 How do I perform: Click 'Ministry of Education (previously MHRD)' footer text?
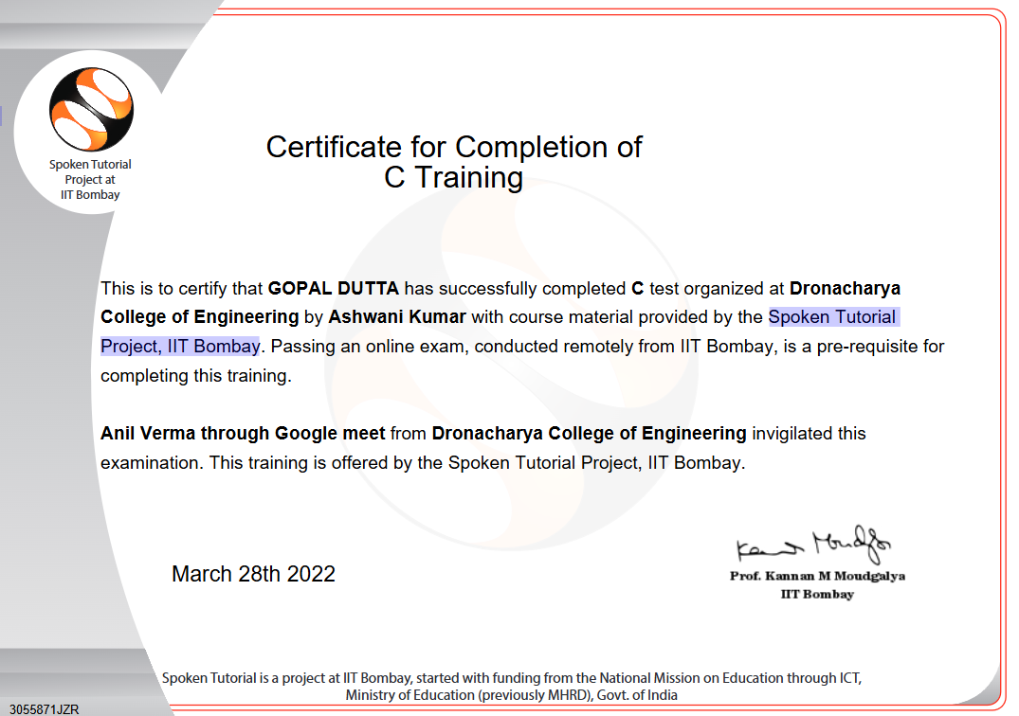click(468, 695)
